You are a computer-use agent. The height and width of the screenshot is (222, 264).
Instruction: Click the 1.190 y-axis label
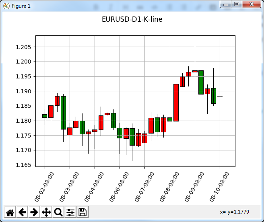coord(23,91)
